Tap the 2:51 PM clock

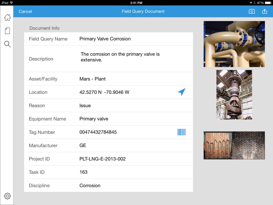pyautogui.click(x=136, y=3)
